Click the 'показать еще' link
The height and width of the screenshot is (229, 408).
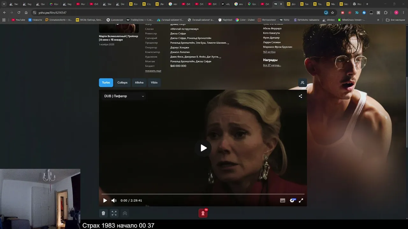(153, 71)
